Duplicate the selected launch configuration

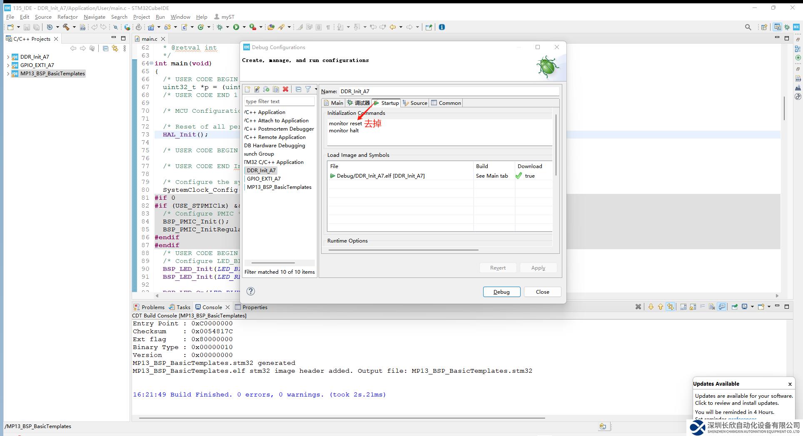pyautogui.click(x=276, y=89)
